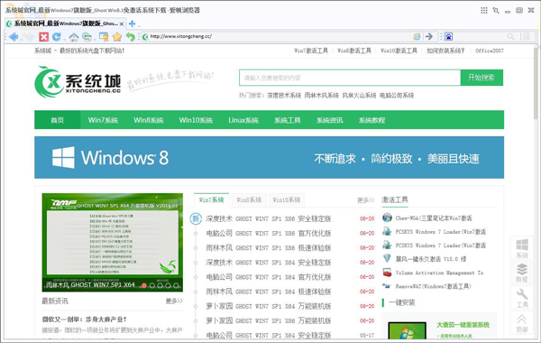Image resolution: width=541 pixels, height=343 pixels.
Task: Click 更多>> beside 最新资讯
Action: [174, 301]
